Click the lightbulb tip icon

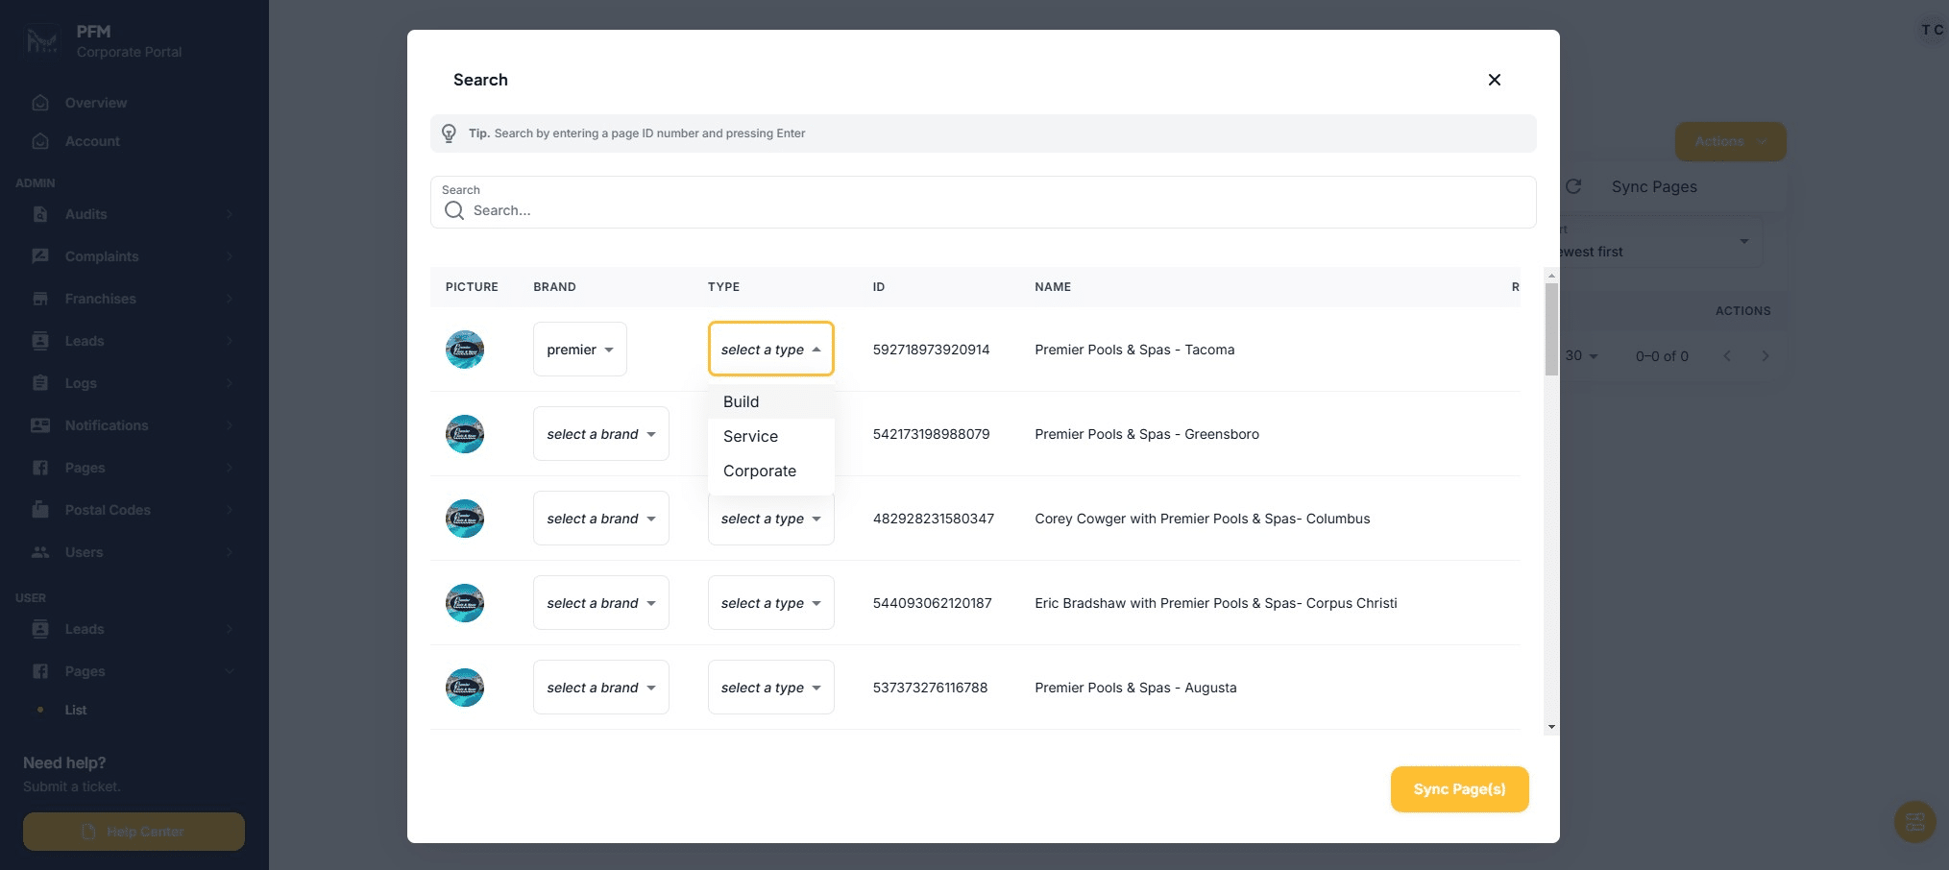(x=449, y=133)
